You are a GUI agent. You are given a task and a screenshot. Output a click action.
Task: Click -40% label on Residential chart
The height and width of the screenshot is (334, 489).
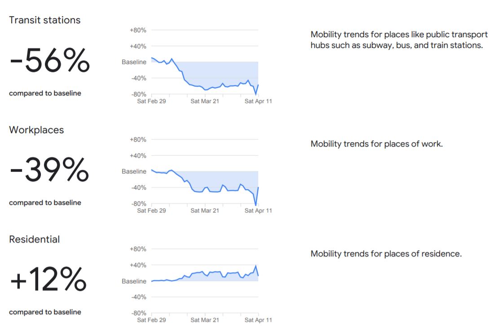tap(138, 297)
